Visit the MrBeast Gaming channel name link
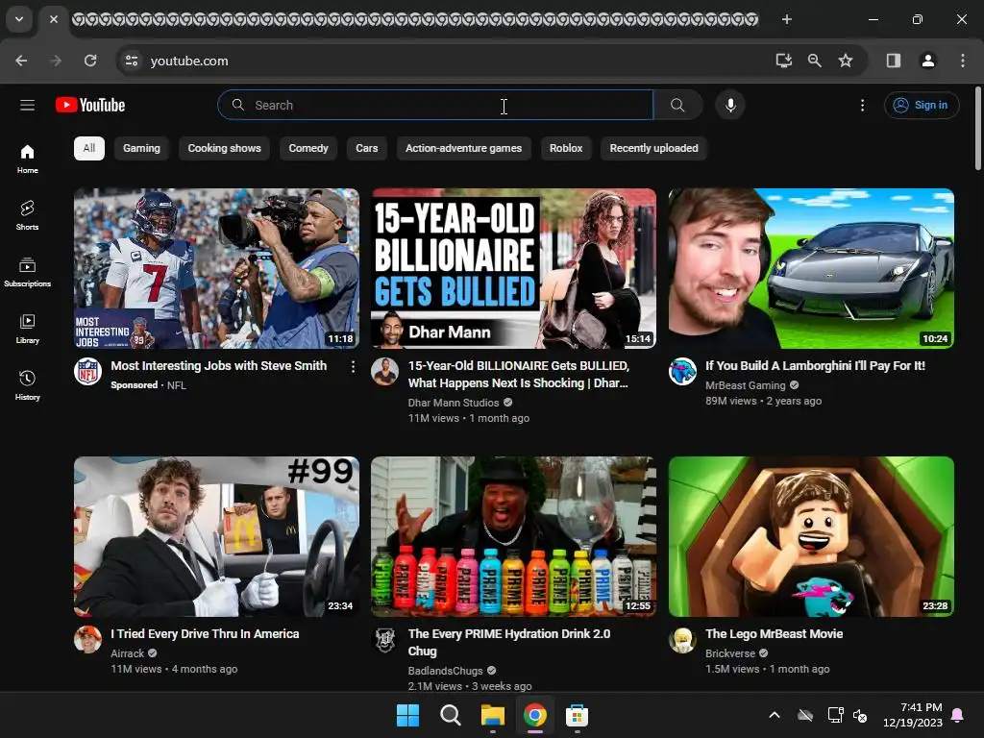Screen dimensions: 984x738 (x=745, y=385)
